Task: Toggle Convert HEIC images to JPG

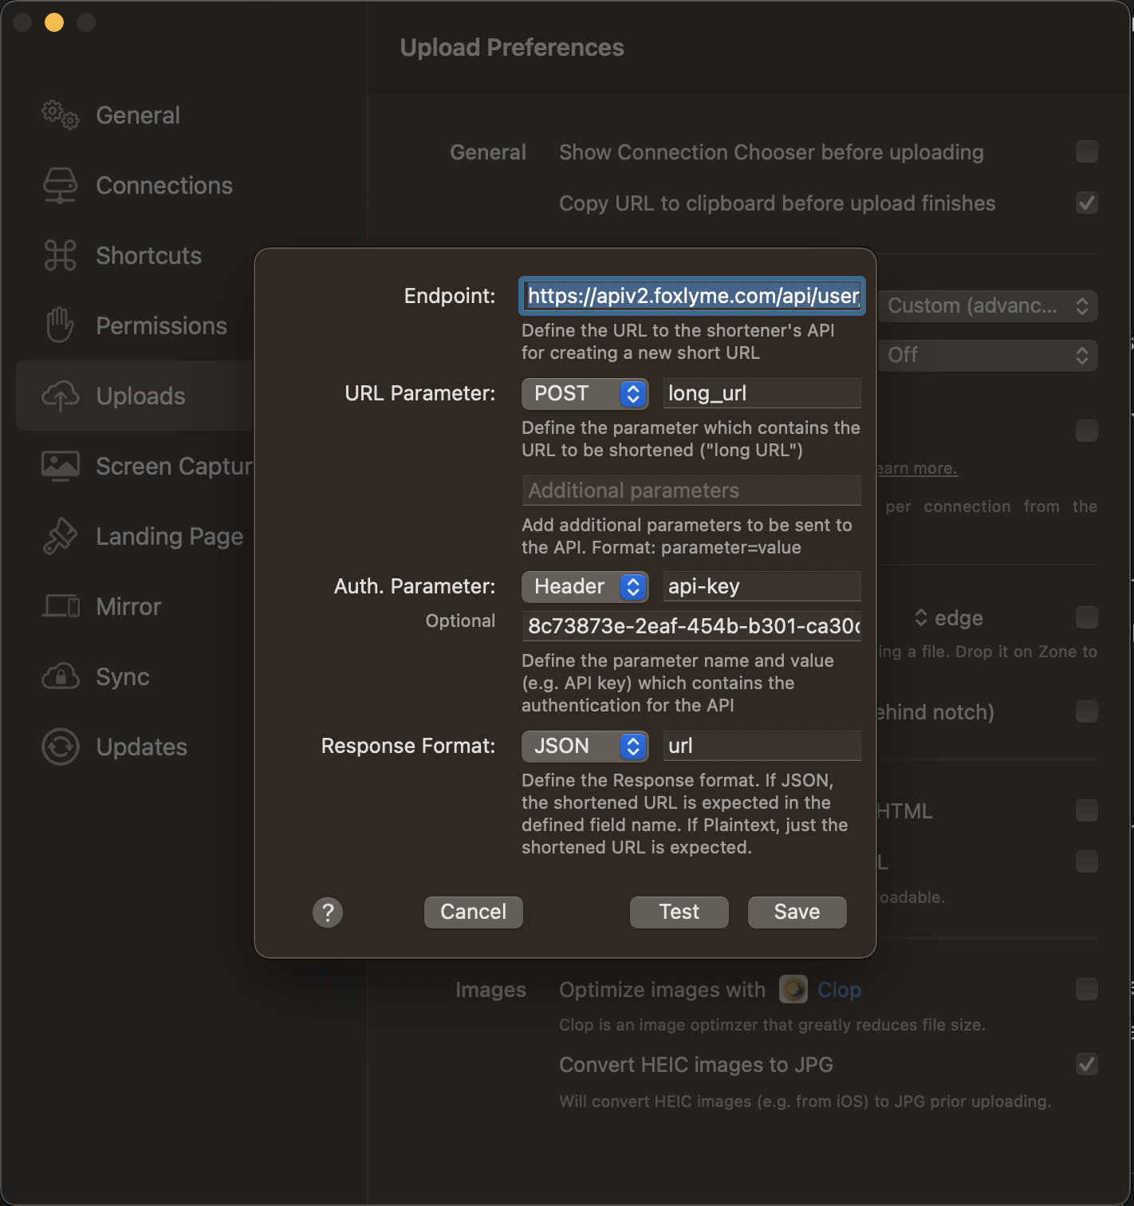Action: (1086, 1065)
